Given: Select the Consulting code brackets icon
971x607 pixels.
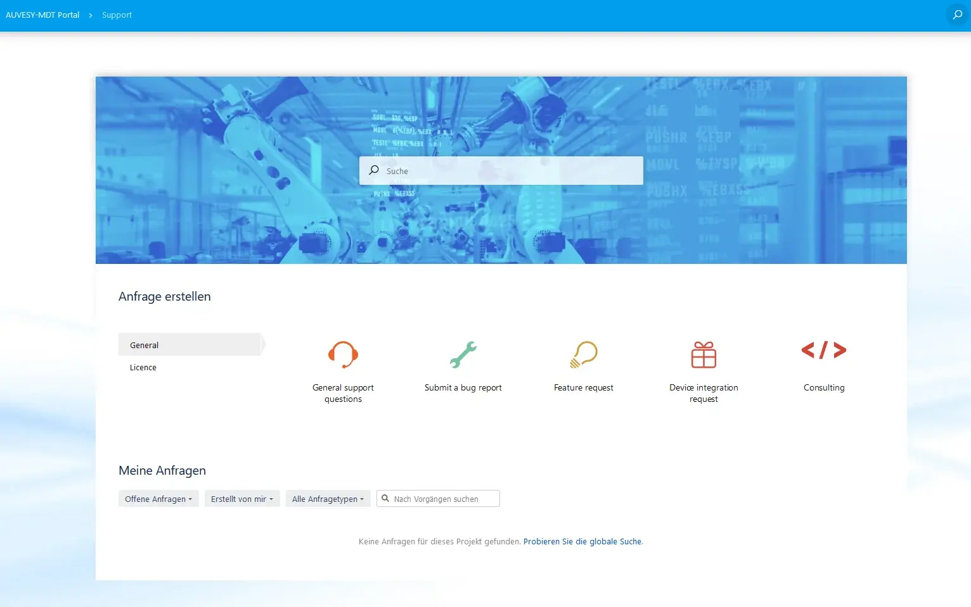Looking at the screenshot, I should coord(823,350).
